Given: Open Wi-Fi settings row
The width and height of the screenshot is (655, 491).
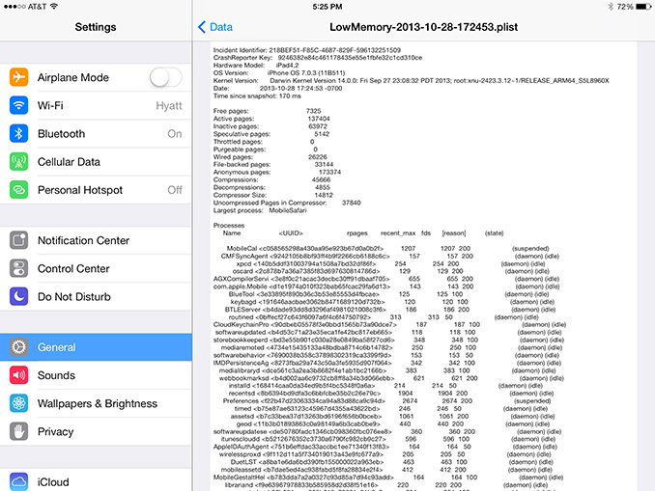Looking at the screenshot, I should [x=96, y=105].
